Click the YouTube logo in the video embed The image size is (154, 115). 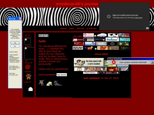(x=147, y=28)
